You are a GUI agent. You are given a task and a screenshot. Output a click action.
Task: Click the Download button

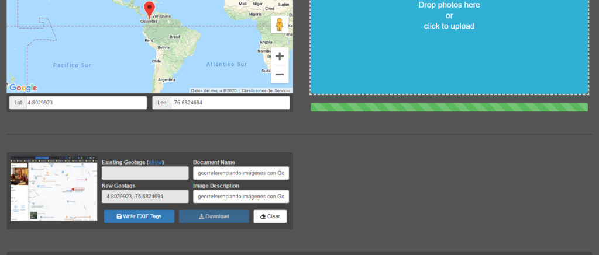[x=214, y=216]
